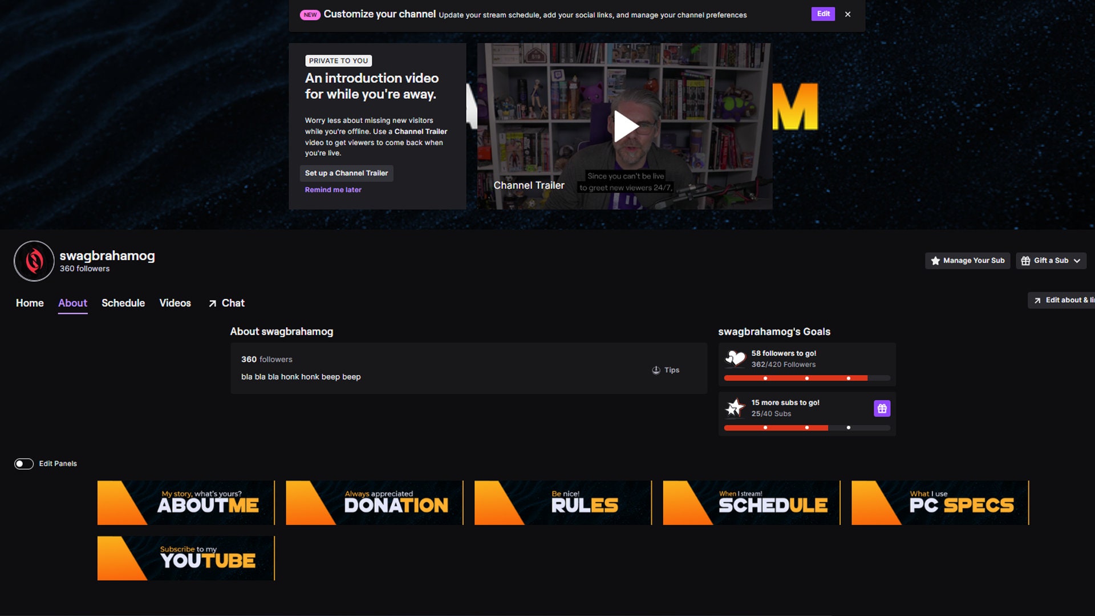Click the purple gift sub icon
Image resolution: width=1095 pixels, height=616 pixels.
click(x=882, y=408)
